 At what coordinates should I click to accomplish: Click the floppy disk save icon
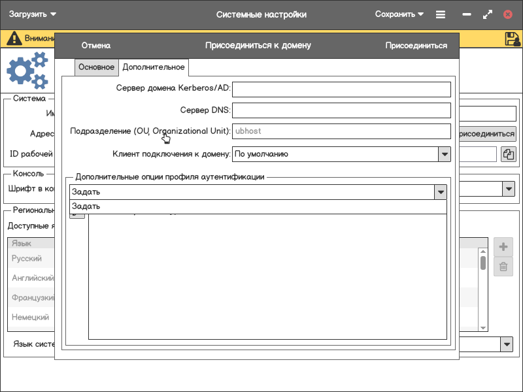coord(513,39)
